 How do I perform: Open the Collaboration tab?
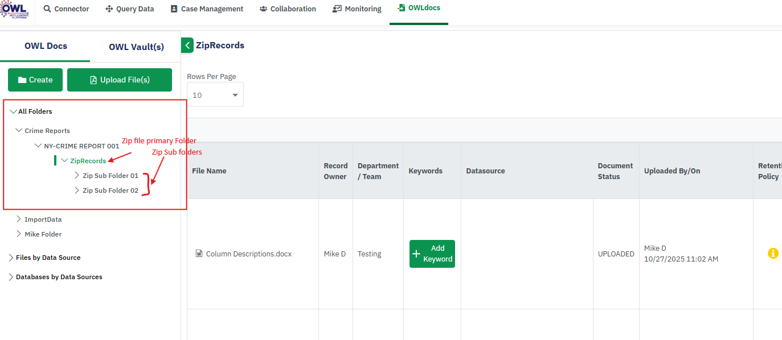[x=288, y=9]
